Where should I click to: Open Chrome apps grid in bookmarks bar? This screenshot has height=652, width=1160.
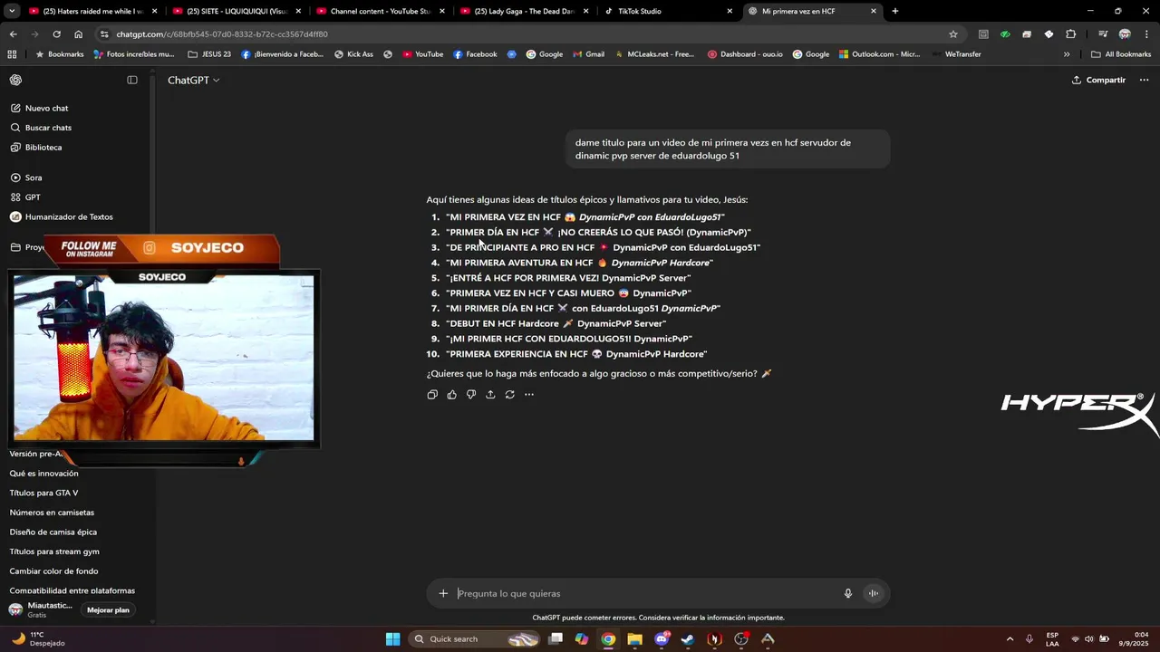click(x=12, y=54)
